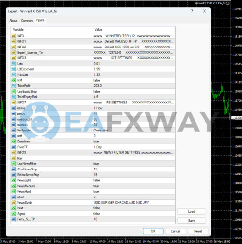The width and height of the screenshot is (242, 244).
Task: Click the icon beside shift variable
Action: (x=14, y=136)
